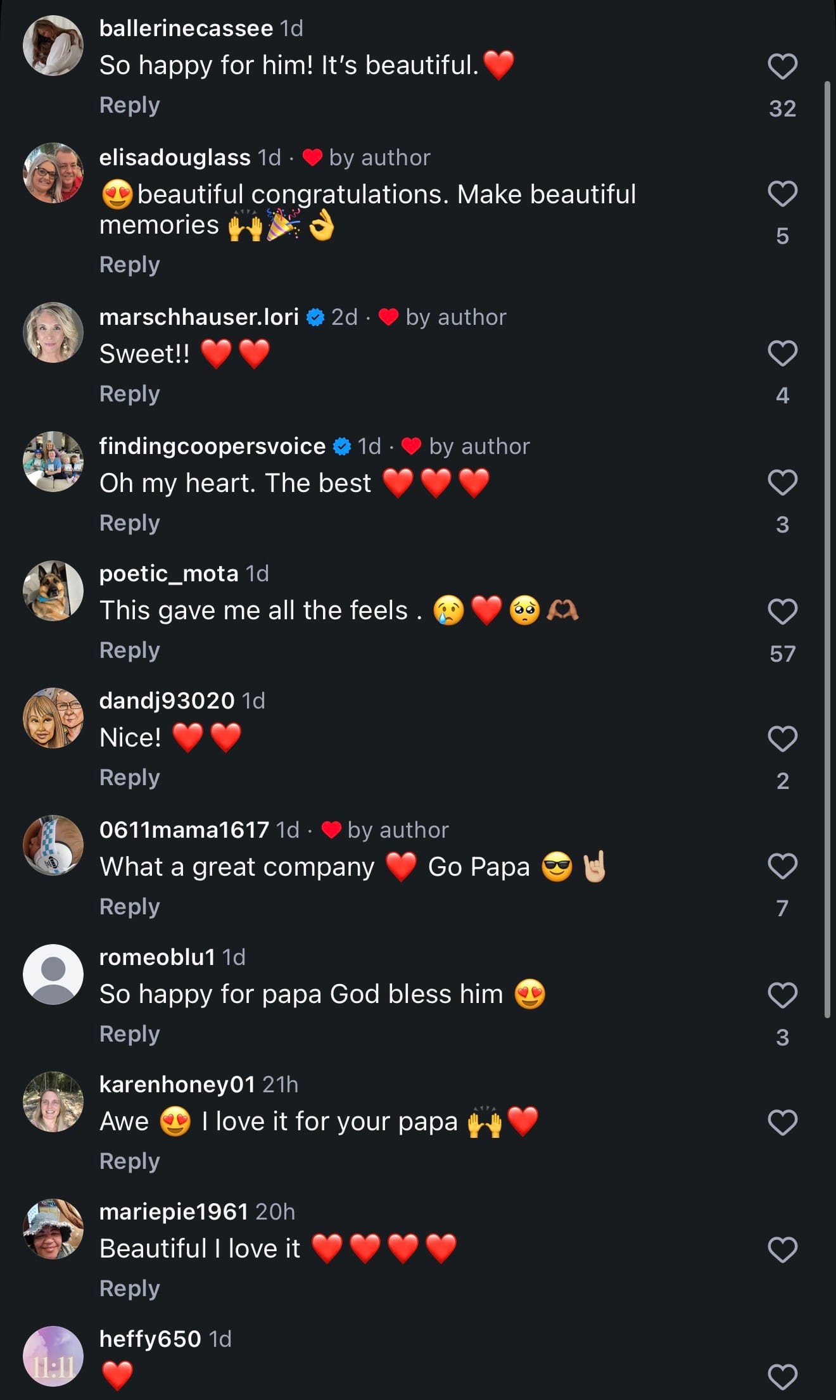The height and width of the screenshot is (1400, 836).
Task: Tap the heart next to dandj93020's comment
Action: 782,739
